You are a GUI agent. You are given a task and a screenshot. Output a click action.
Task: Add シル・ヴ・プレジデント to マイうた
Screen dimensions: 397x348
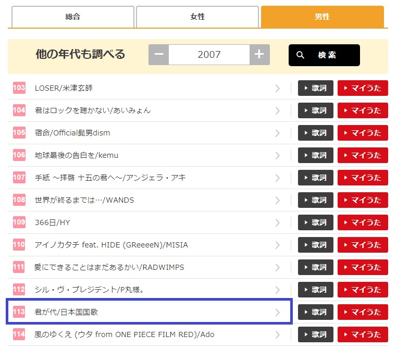363,290
